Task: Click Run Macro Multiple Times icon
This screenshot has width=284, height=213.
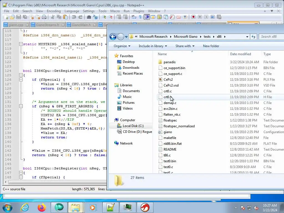Action: [213, 17]
